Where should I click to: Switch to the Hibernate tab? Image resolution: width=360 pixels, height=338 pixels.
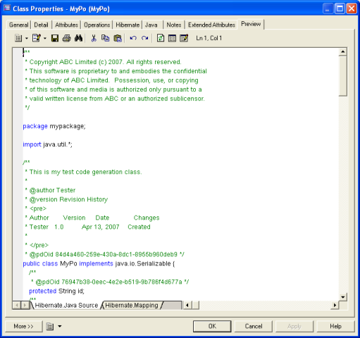pyautogui.click(x=128, y=25)
